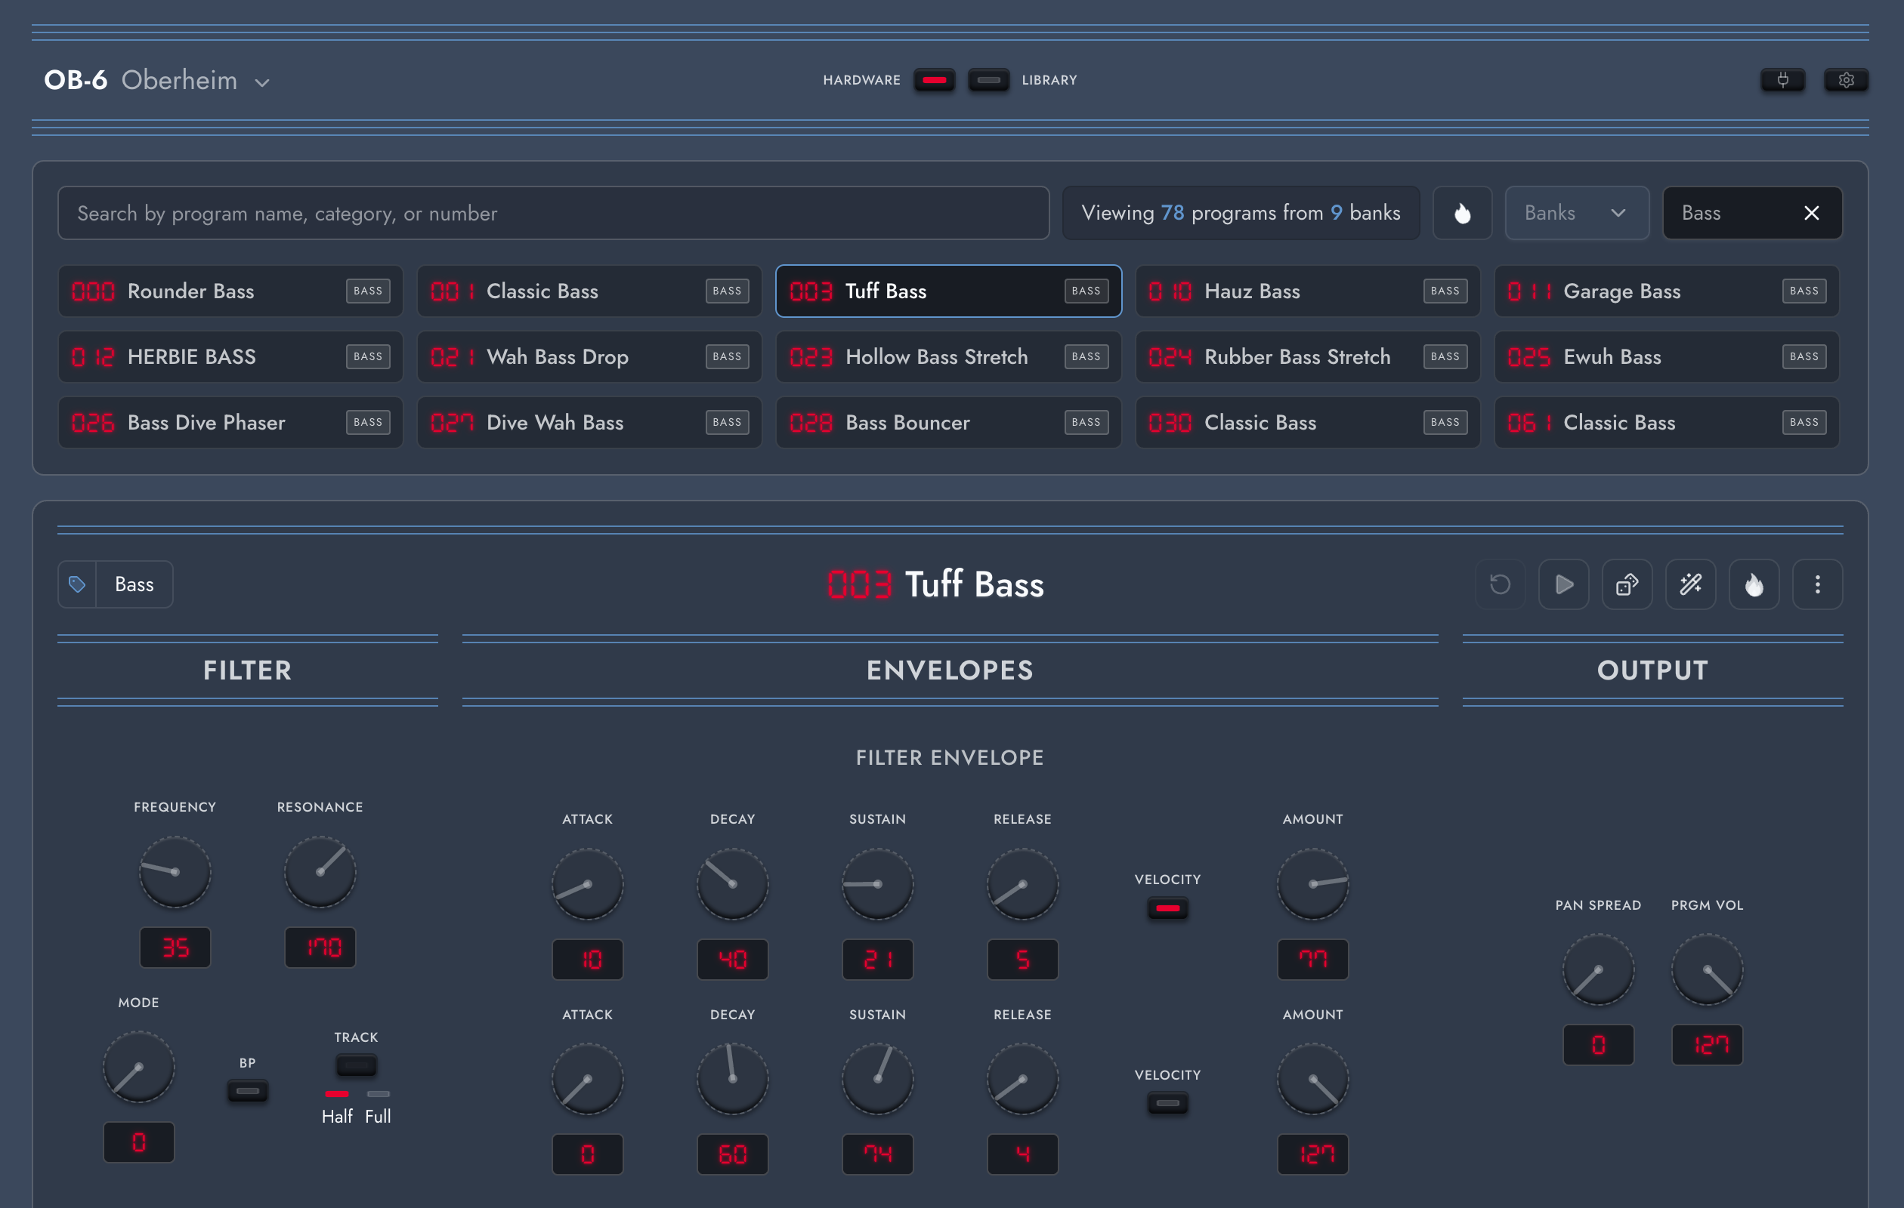
Task: Click the program search field
Action: [x=554, y=212]
